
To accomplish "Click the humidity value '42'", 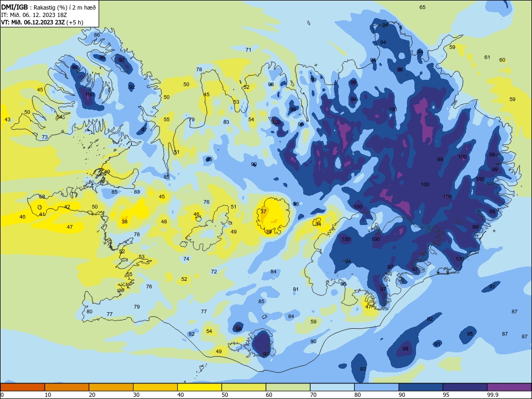I will pos(67,206).
